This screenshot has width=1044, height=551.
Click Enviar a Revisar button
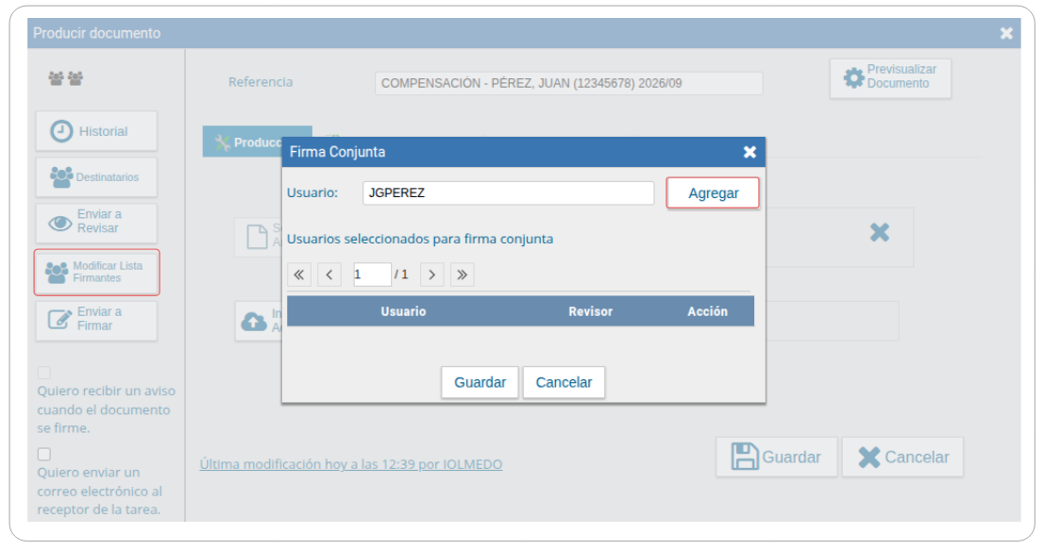pos(96,222)
